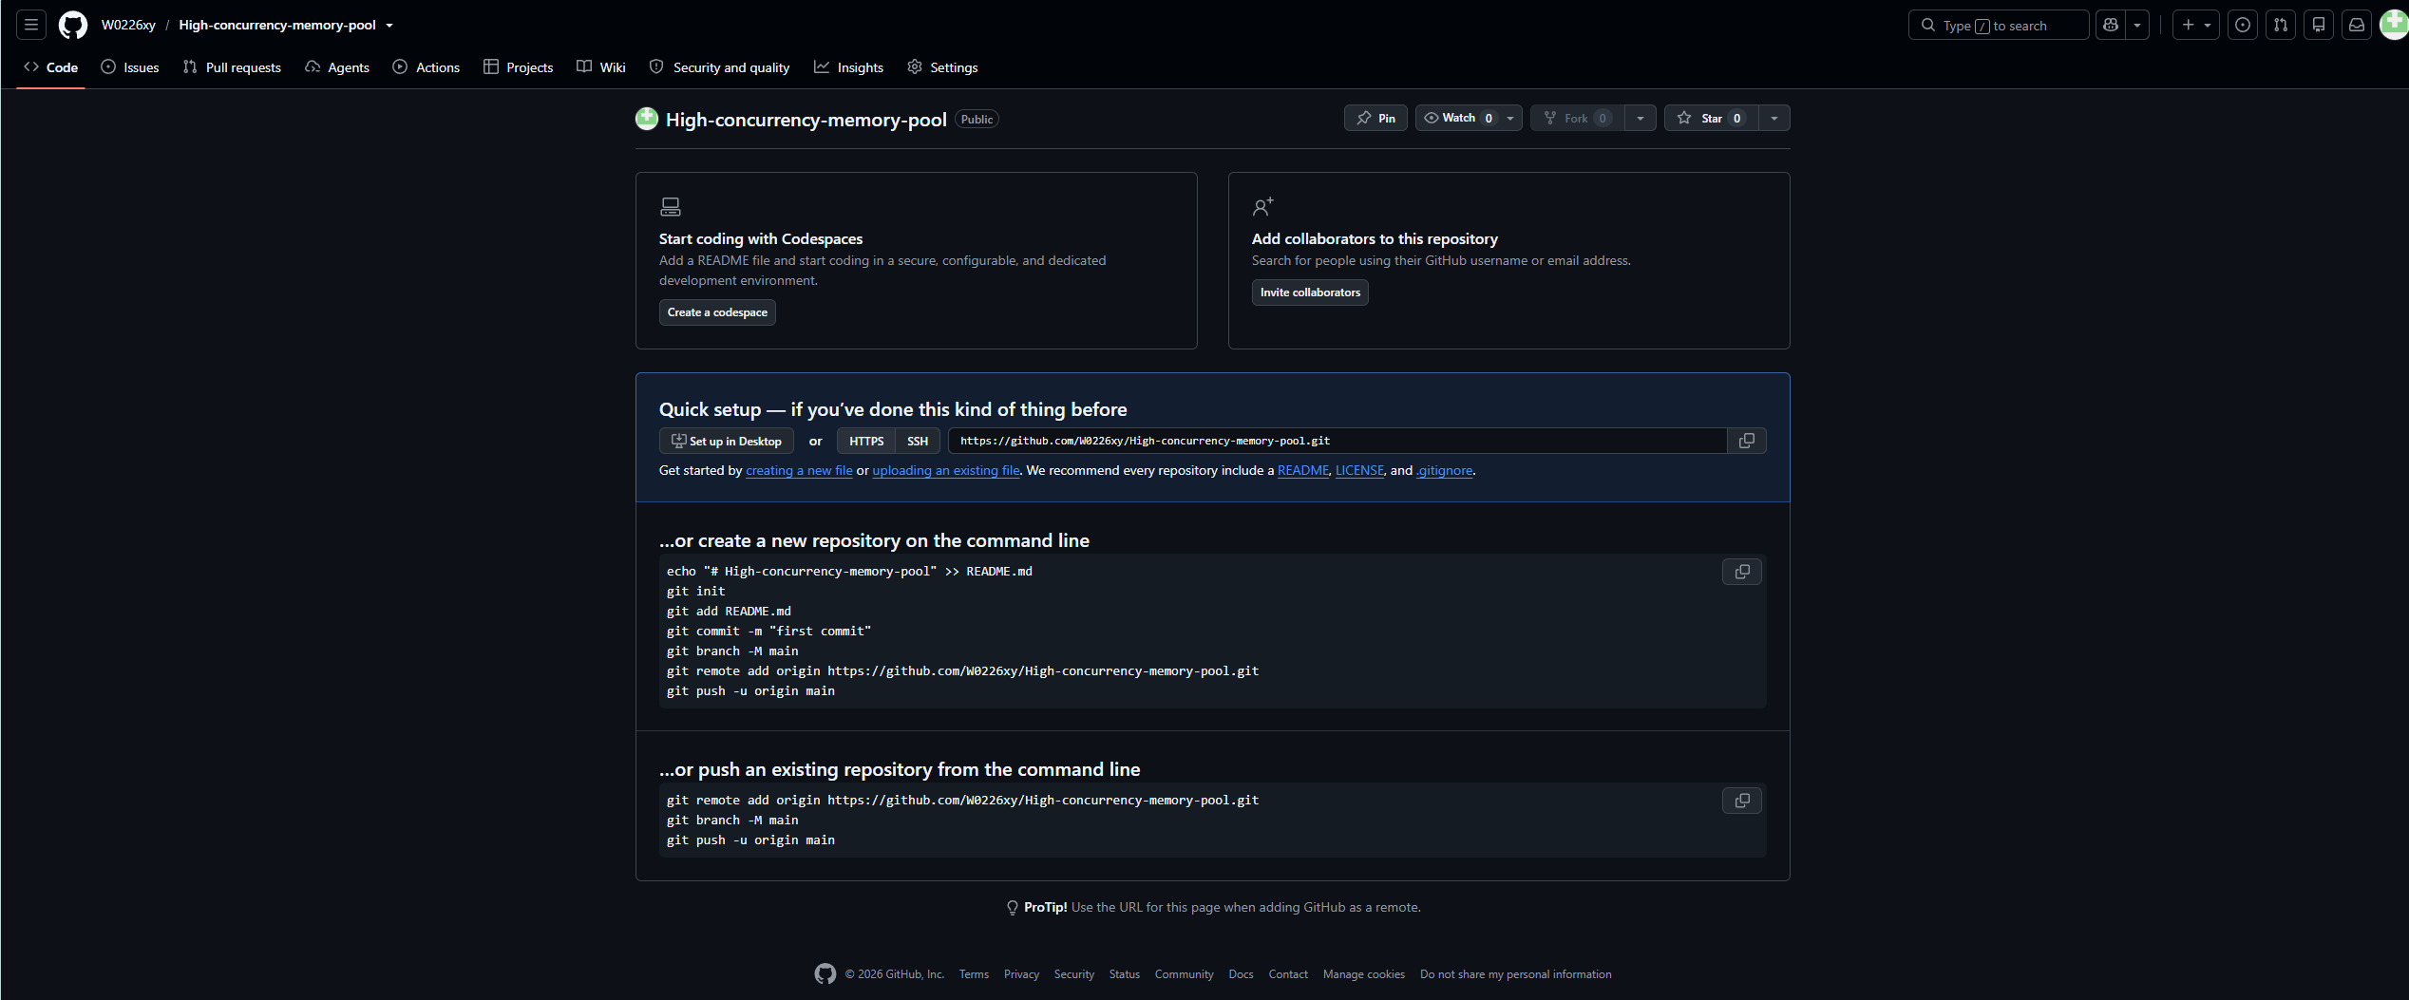The image size is (2409, 1000).
Task: Open the Pull requests tab
Action: (x=232, y=67)
